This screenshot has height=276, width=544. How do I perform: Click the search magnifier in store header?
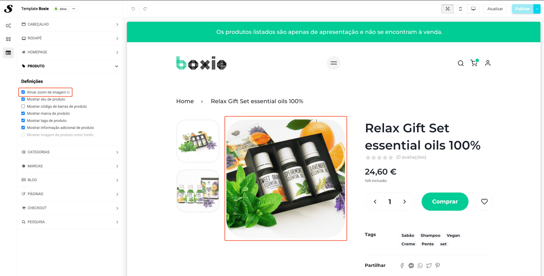[461, 63]
